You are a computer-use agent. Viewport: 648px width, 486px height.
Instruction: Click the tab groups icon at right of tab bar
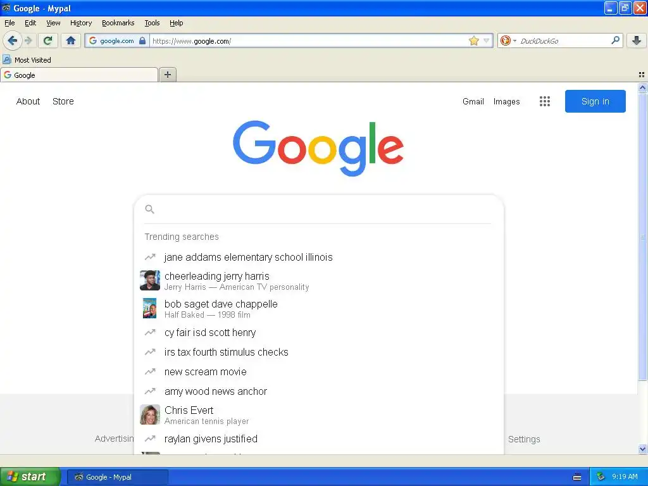coord(641,75)
